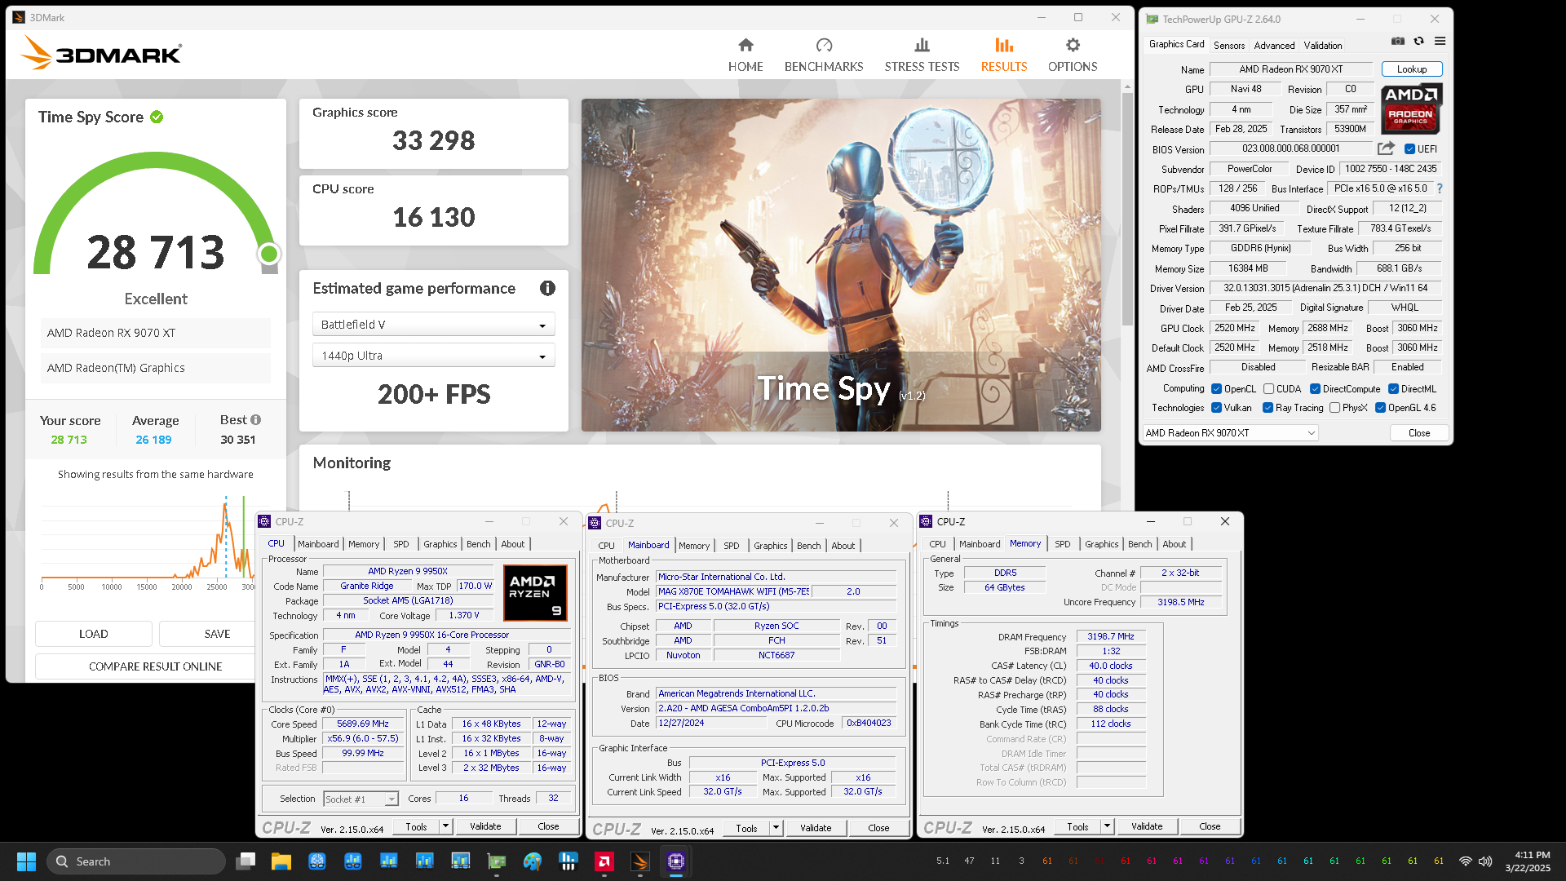
Task: Switch to RESULTS tab in 3DMark
Action: coord(1004,55)
